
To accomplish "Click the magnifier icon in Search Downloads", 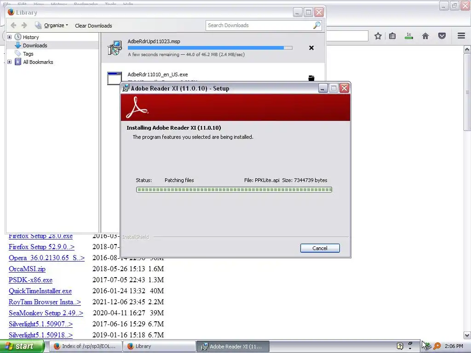I will [316, 26].
